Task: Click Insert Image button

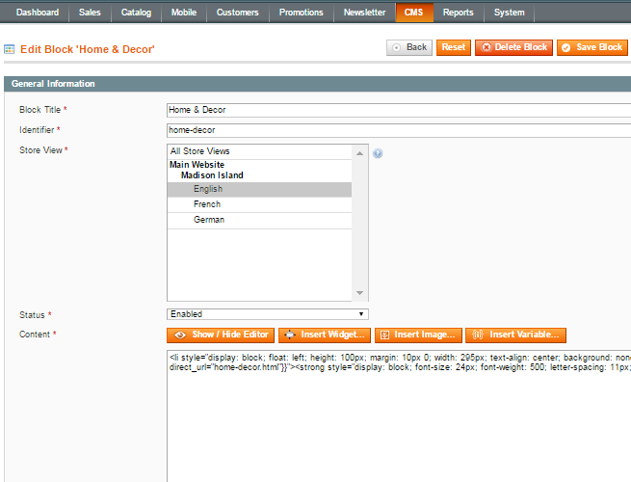Action: pos(416,335)
